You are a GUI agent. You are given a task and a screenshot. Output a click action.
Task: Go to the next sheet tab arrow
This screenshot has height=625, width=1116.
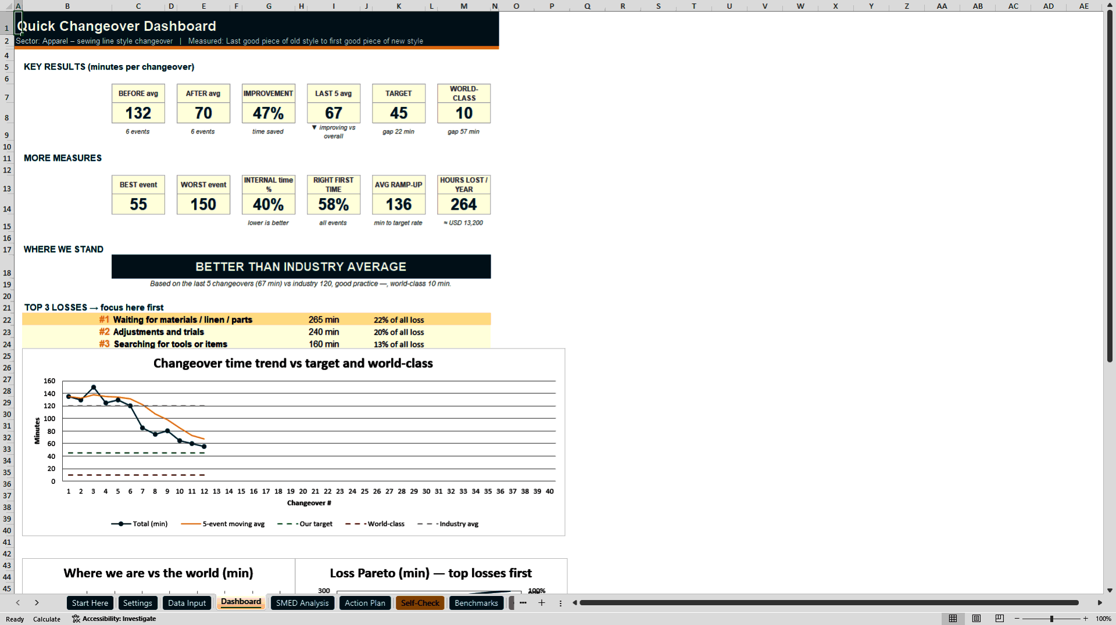point(37,603)
